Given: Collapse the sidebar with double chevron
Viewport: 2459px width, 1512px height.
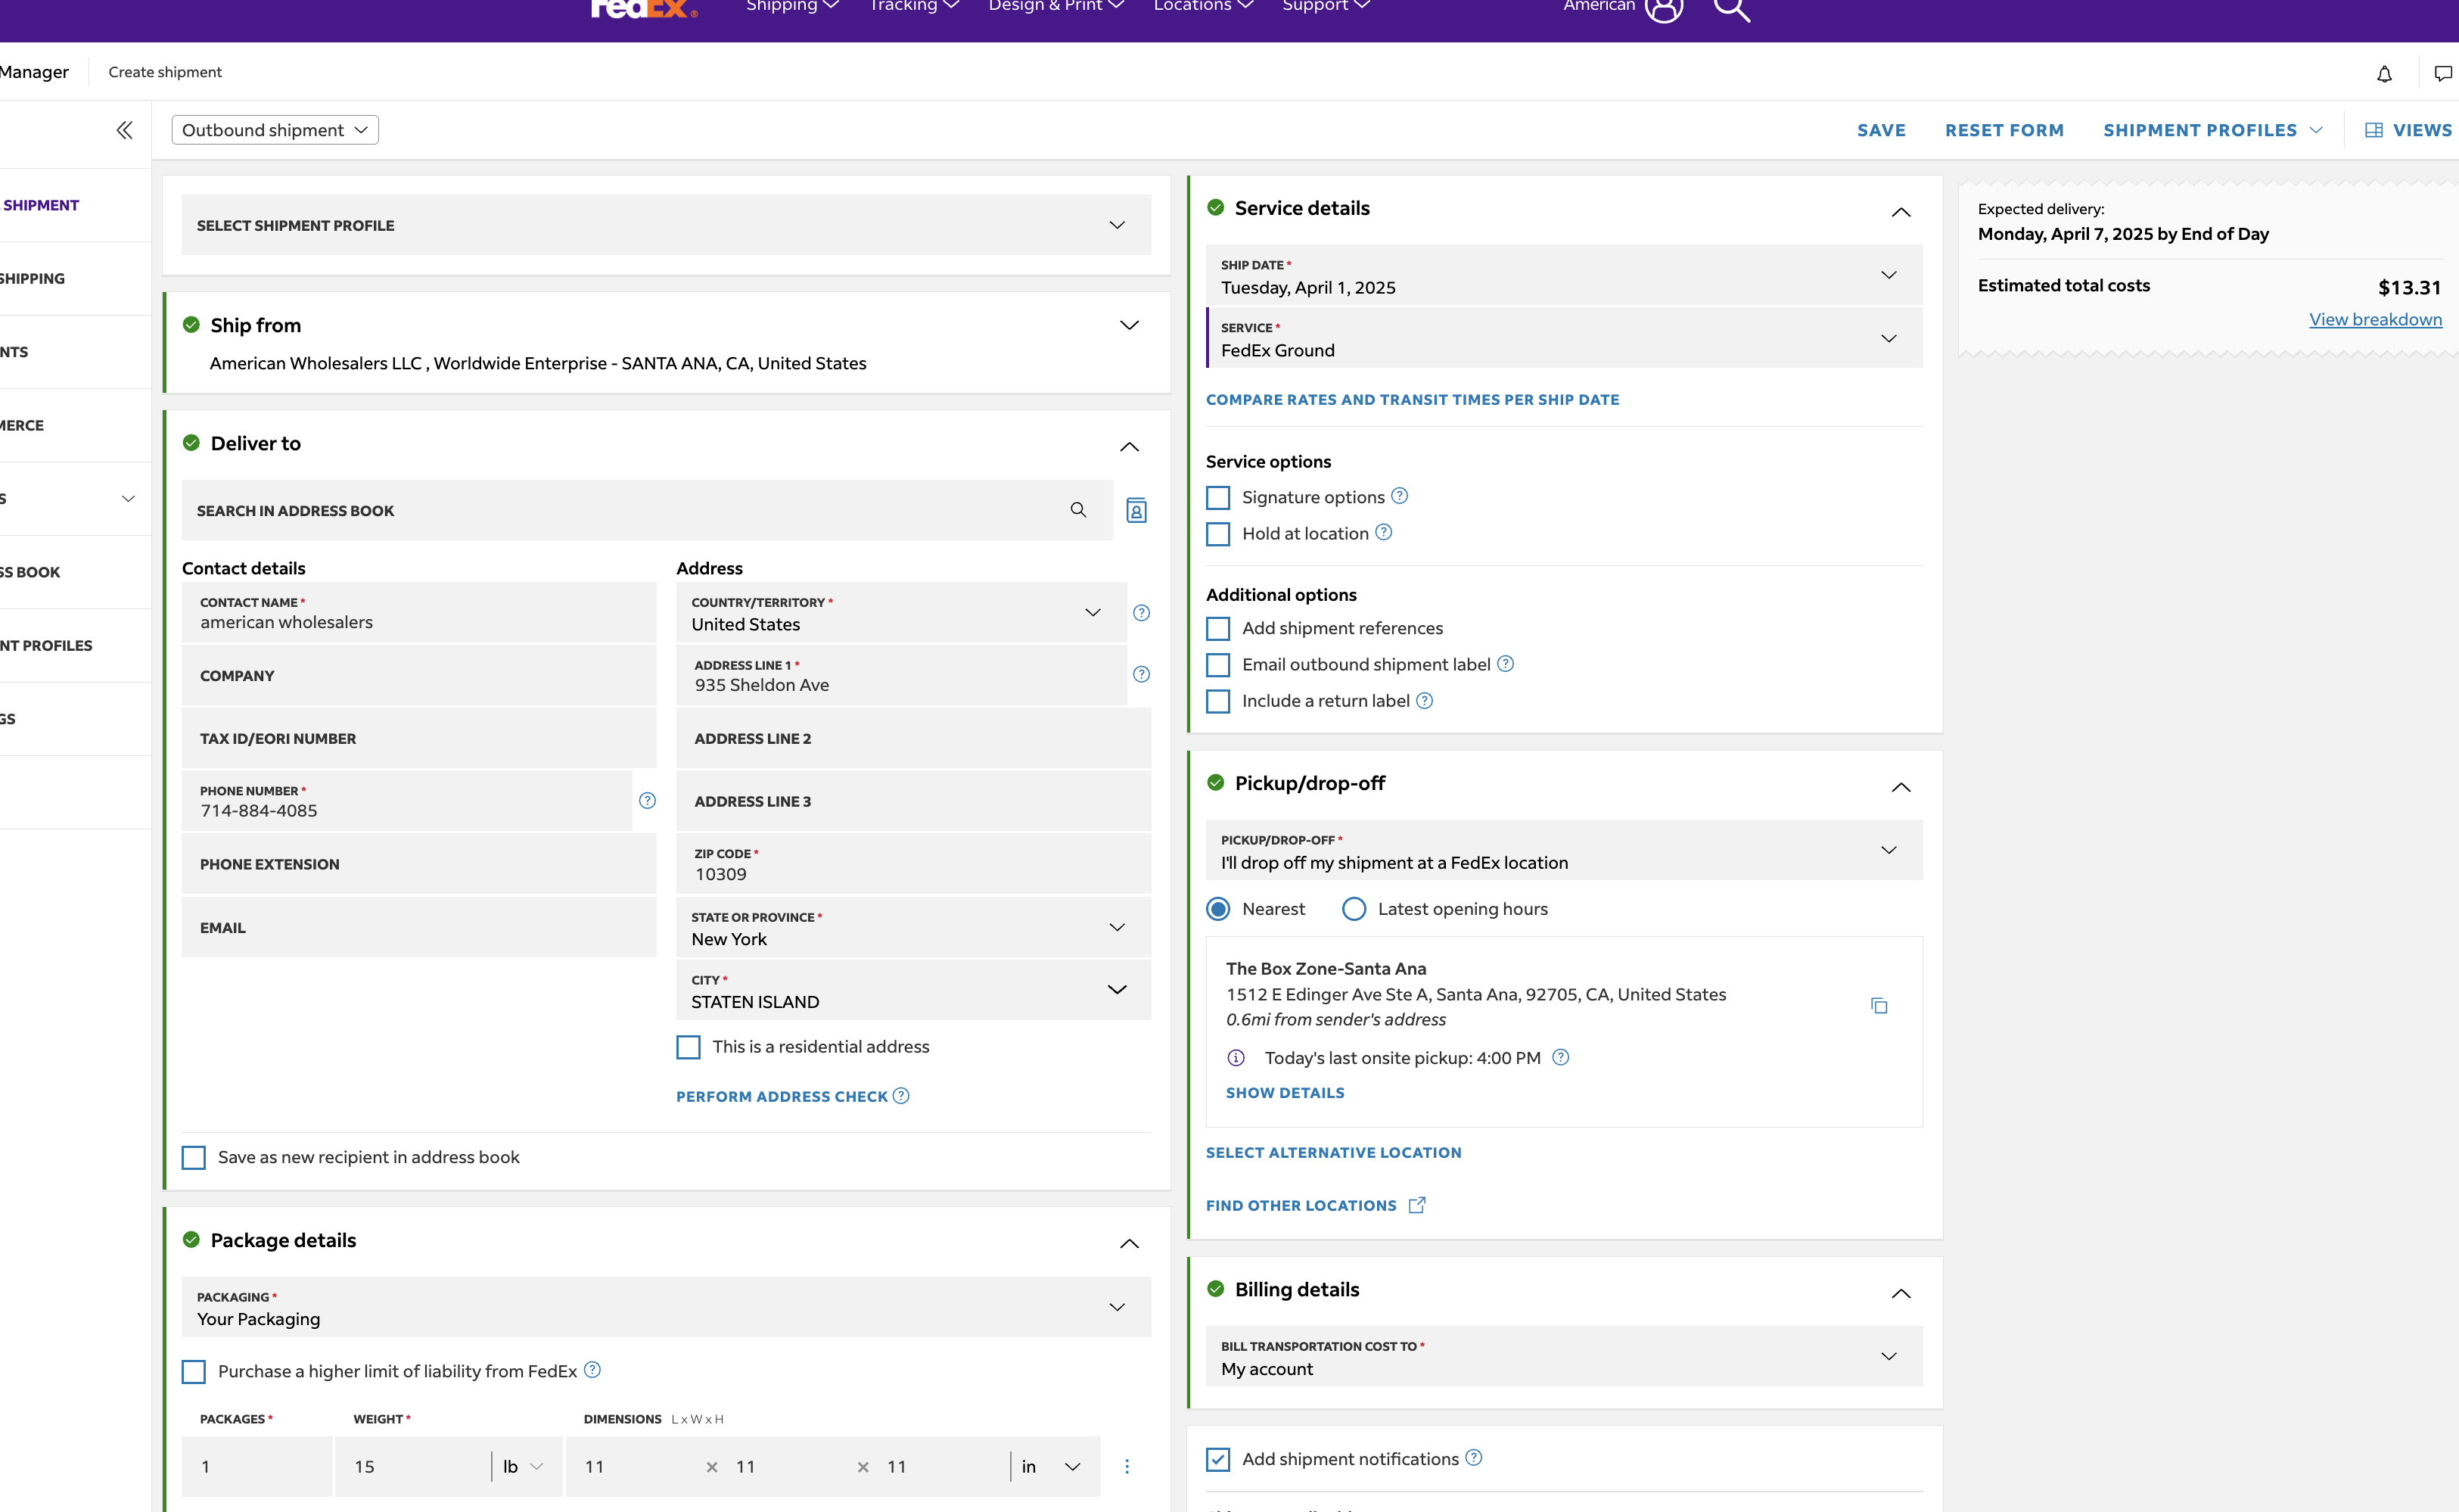Looking at the screenshot, I should point(124,130).
